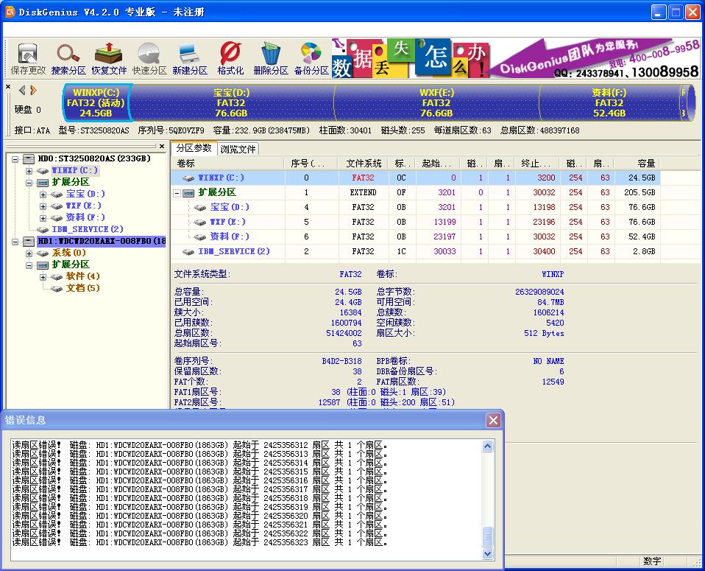Close the disk map bar with its X
Image resolution: width=705 pixels, height=571 pixels.
pos(7,86)
